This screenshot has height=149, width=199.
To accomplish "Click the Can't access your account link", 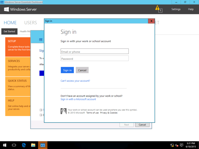I will pyautogui.click(x=75, y=81).
